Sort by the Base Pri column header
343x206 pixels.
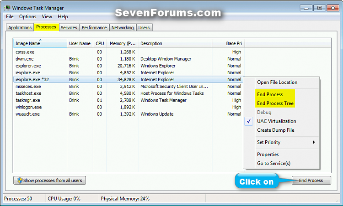tap(228, 43)
